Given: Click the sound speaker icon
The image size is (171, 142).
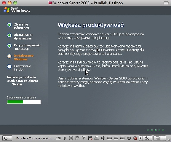Looking at the screenshot, I should (103, 138).
